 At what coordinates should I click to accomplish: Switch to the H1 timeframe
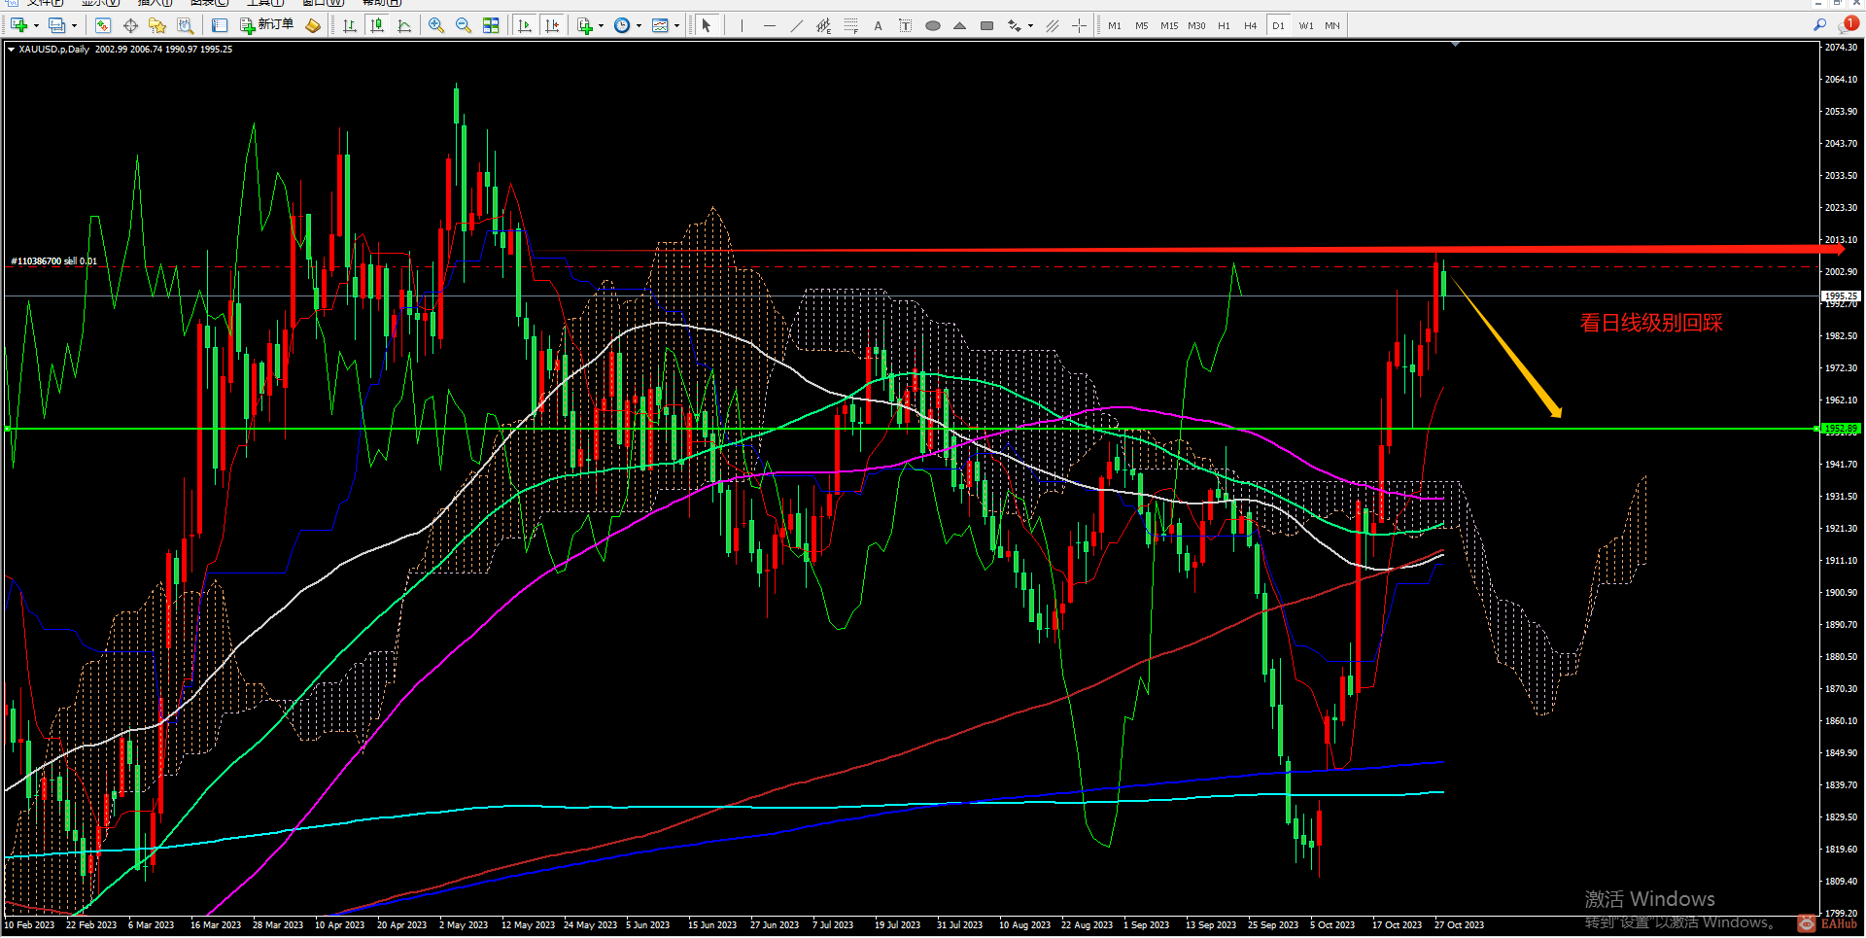pos(1224,25)
